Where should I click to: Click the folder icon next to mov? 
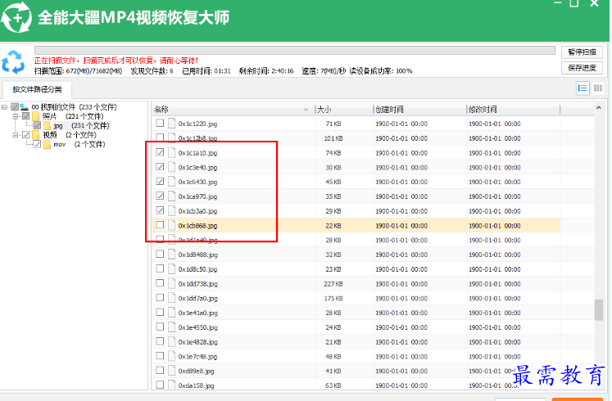click(x=47, y=144)
